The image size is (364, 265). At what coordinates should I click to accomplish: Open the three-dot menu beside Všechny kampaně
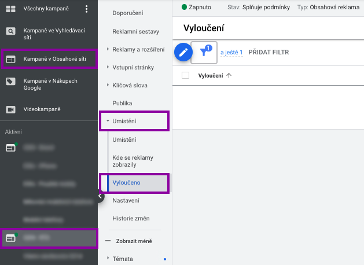coord(86,9)
